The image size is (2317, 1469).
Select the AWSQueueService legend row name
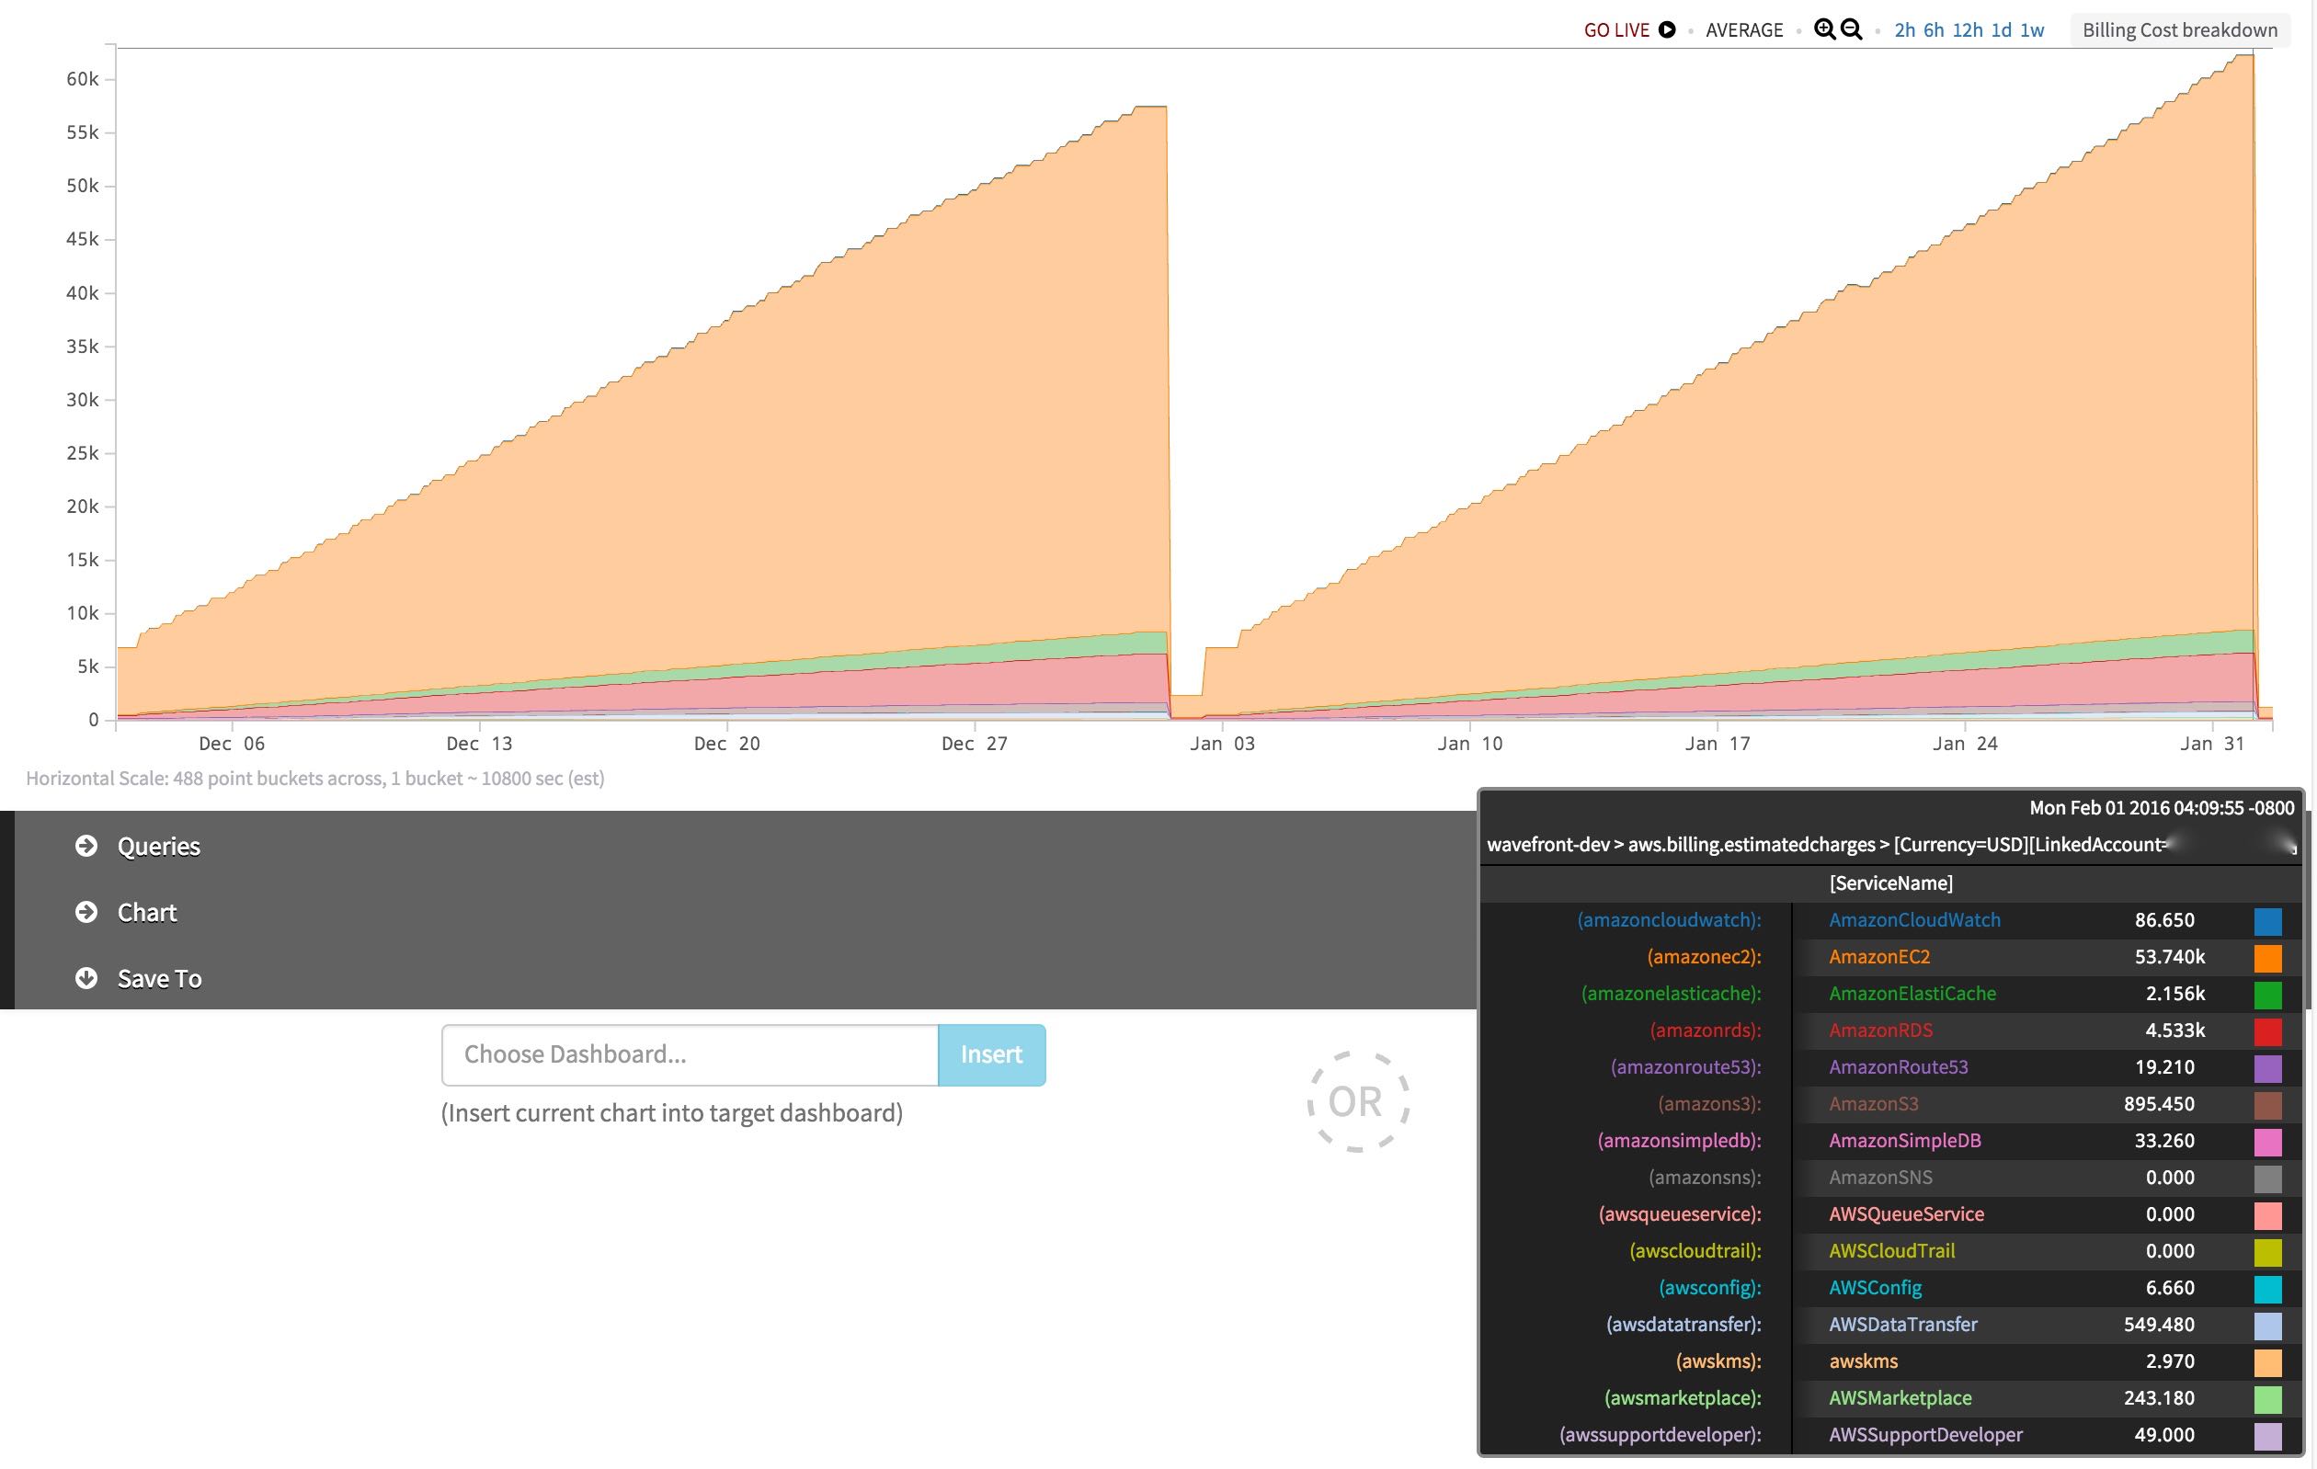[1906, 1214]
